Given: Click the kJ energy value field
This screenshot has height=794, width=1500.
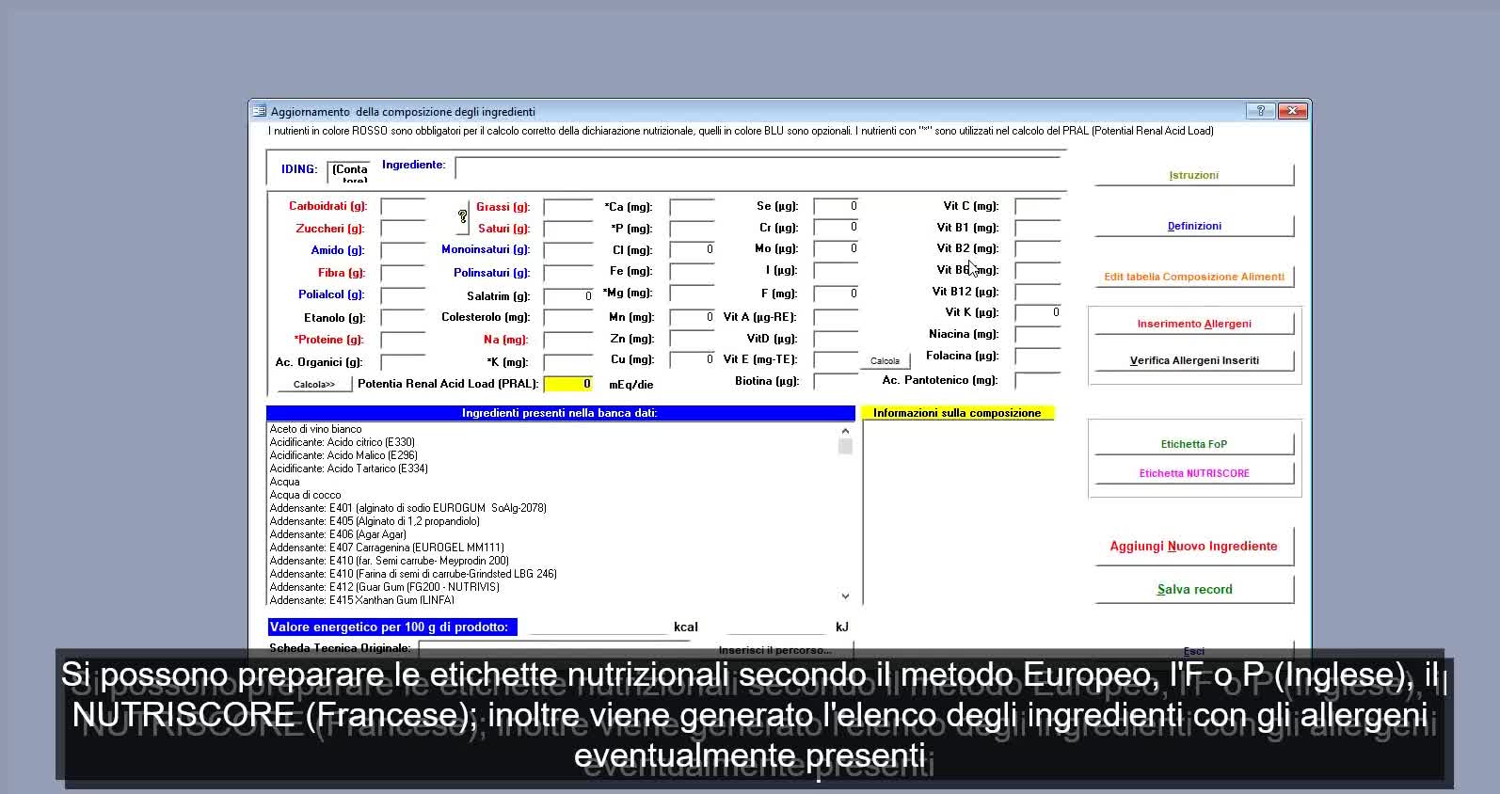Looking at the screenshot, I should point(777,627).
